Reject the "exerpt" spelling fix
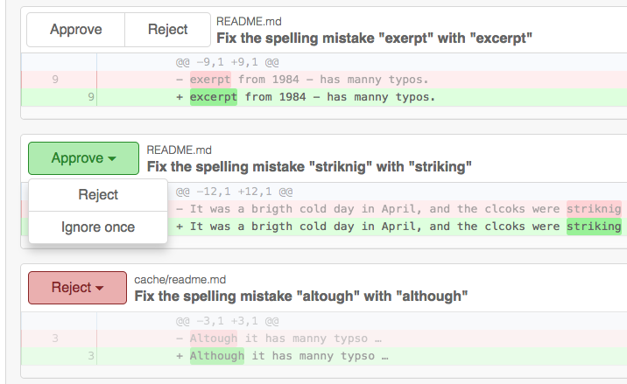Viewport: 627px width, 384px height. click(167, 30)
